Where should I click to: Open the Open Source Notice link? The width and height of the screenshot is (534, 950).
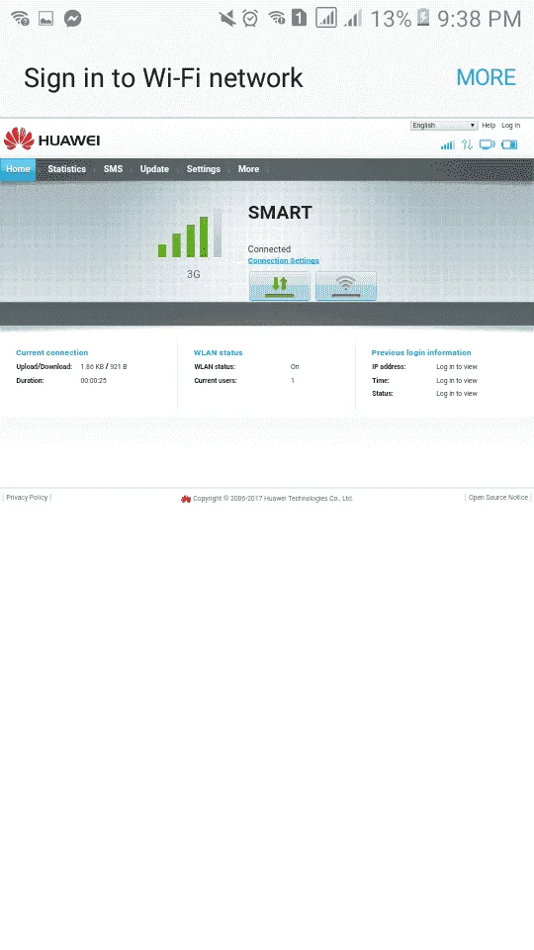tap(497, 498)
